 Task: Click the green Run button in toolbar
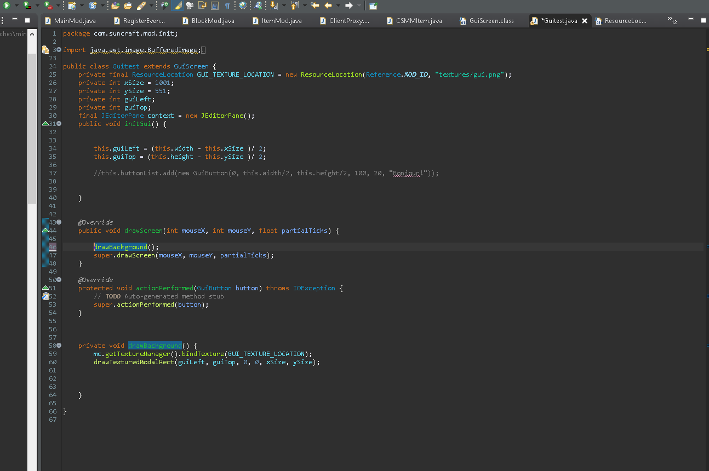coord(7,5)
